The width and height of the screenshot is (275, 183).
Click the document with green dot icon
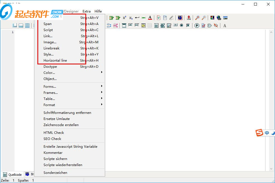tap(159, 18)
